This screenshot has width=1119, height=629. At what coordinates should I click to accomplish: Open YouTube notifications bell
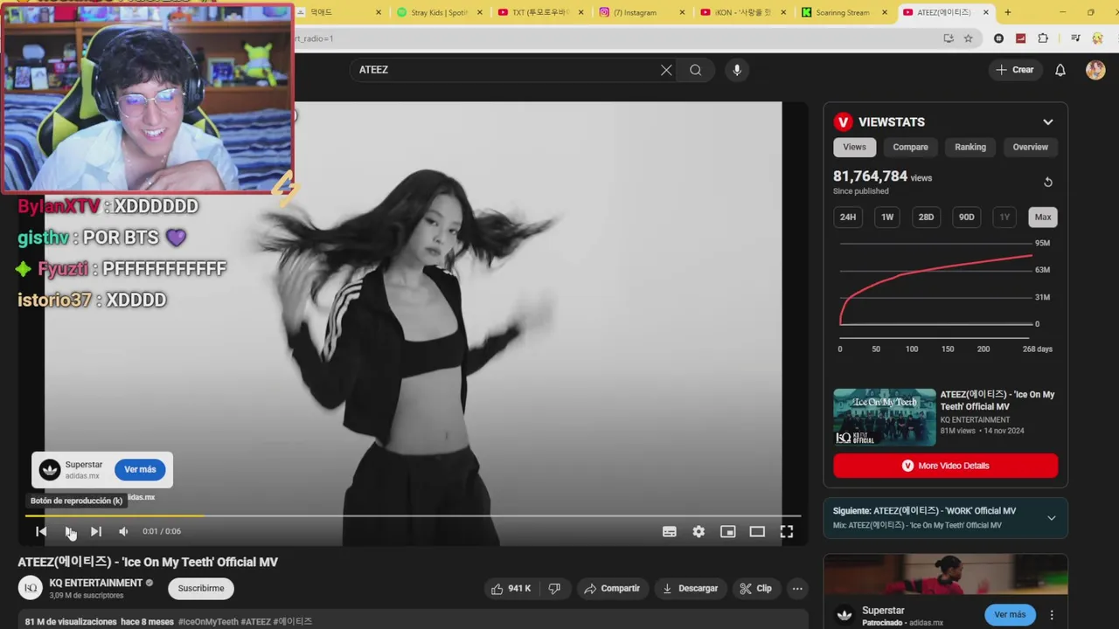[x=1060, y=70]
